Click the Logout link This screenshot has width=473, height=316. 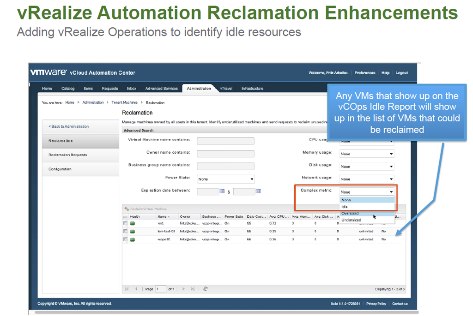[x=402, y=73]
